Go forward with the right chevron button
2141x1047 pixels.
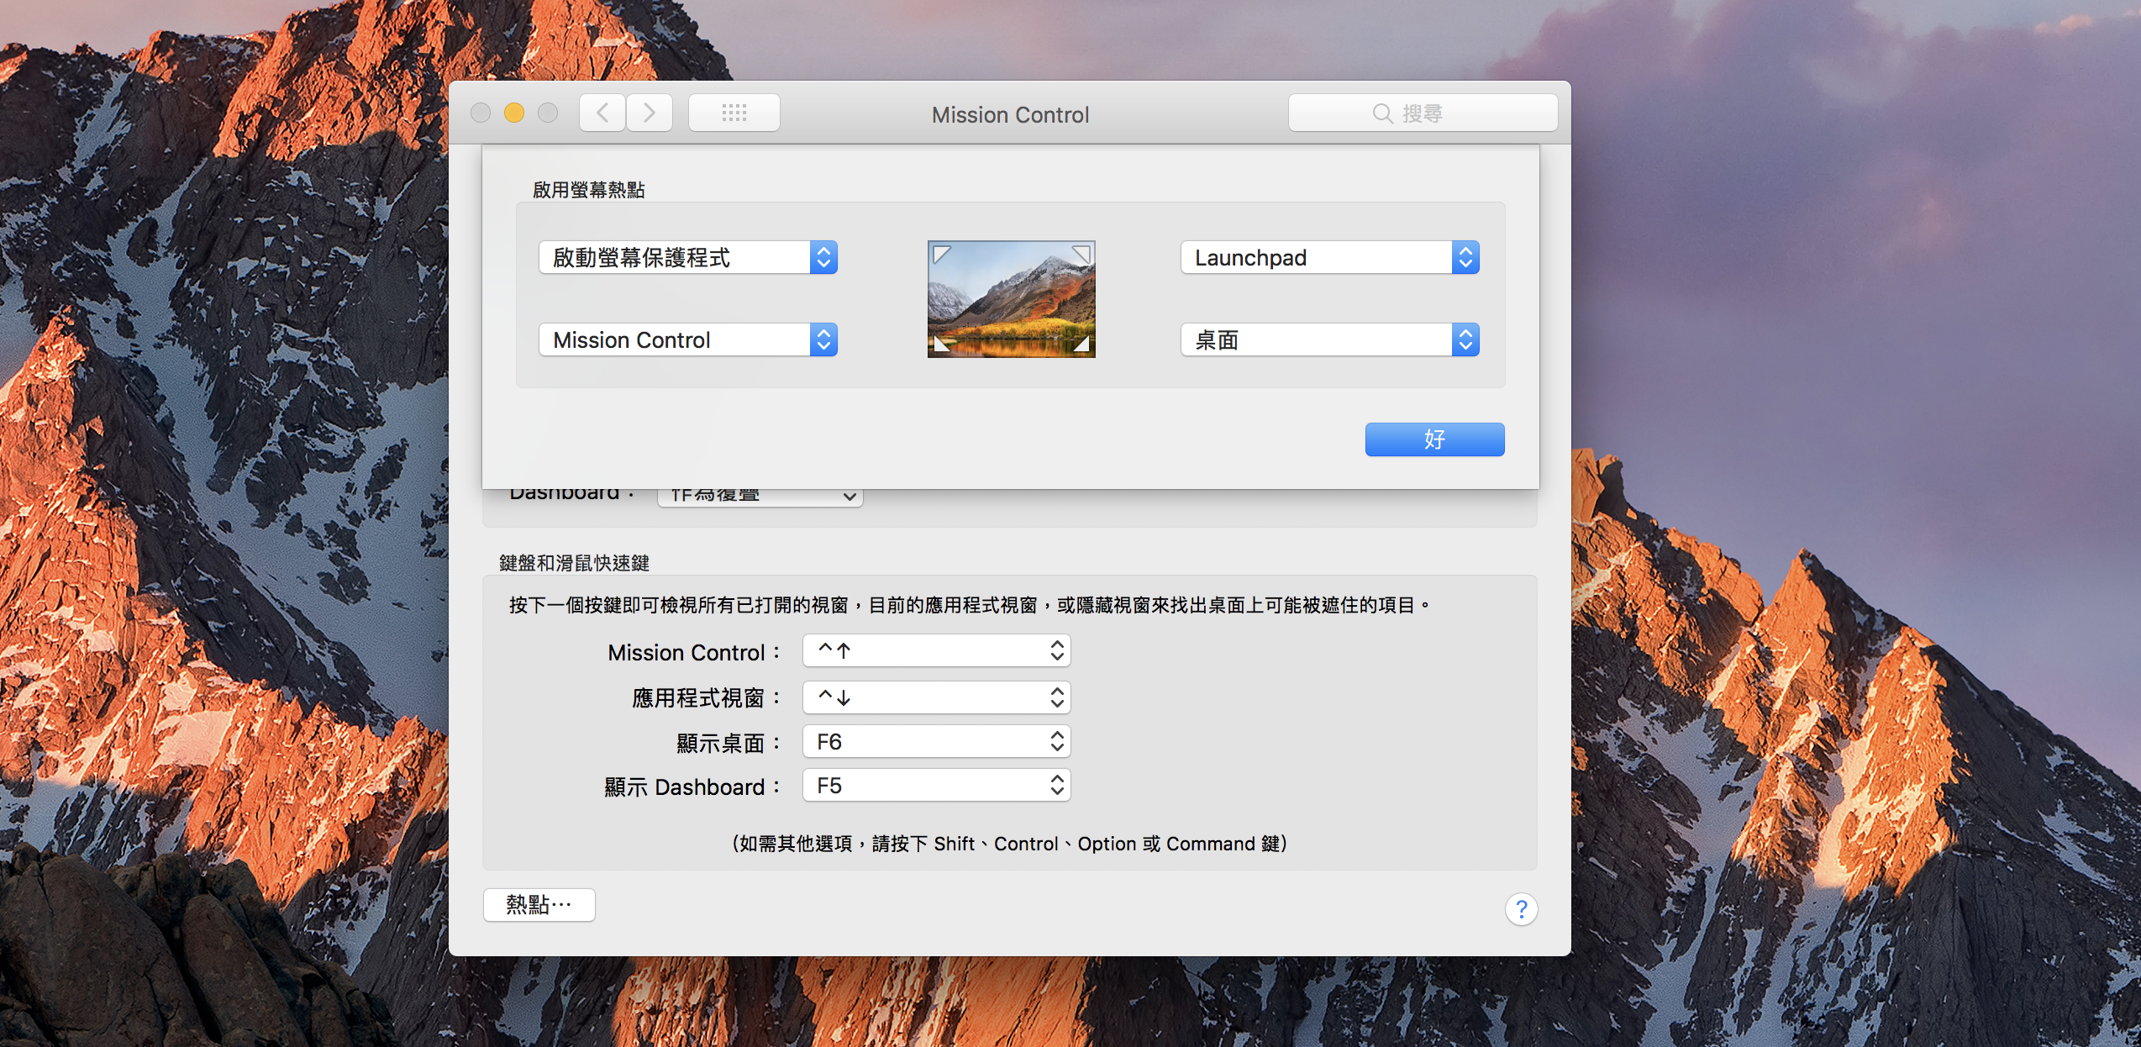point(650,113)
